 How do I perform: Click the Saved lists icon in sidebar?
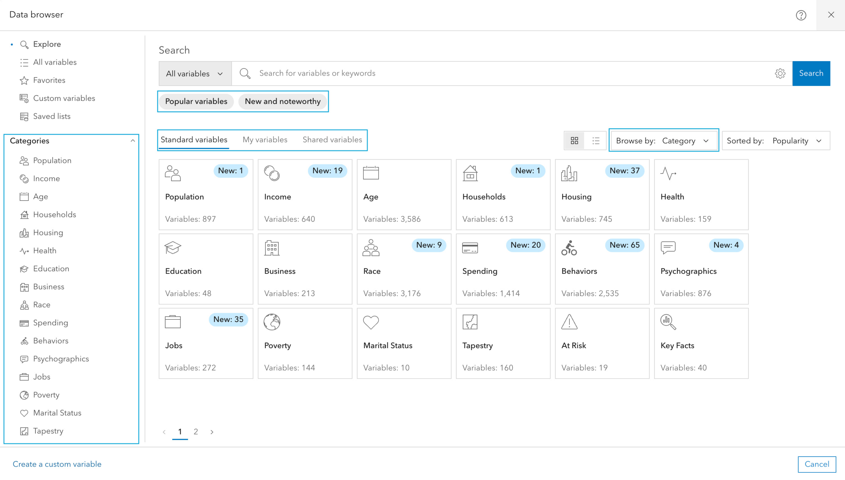click(x=24, y=116)
